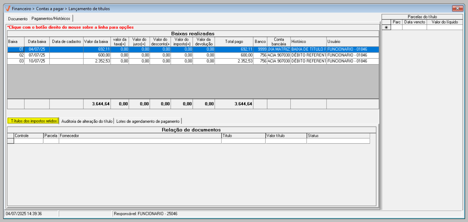Image resolution: width=468 pixels, height=222 pixels.
Task: Click the Valor da baixa column header
Action: (96, 42)
